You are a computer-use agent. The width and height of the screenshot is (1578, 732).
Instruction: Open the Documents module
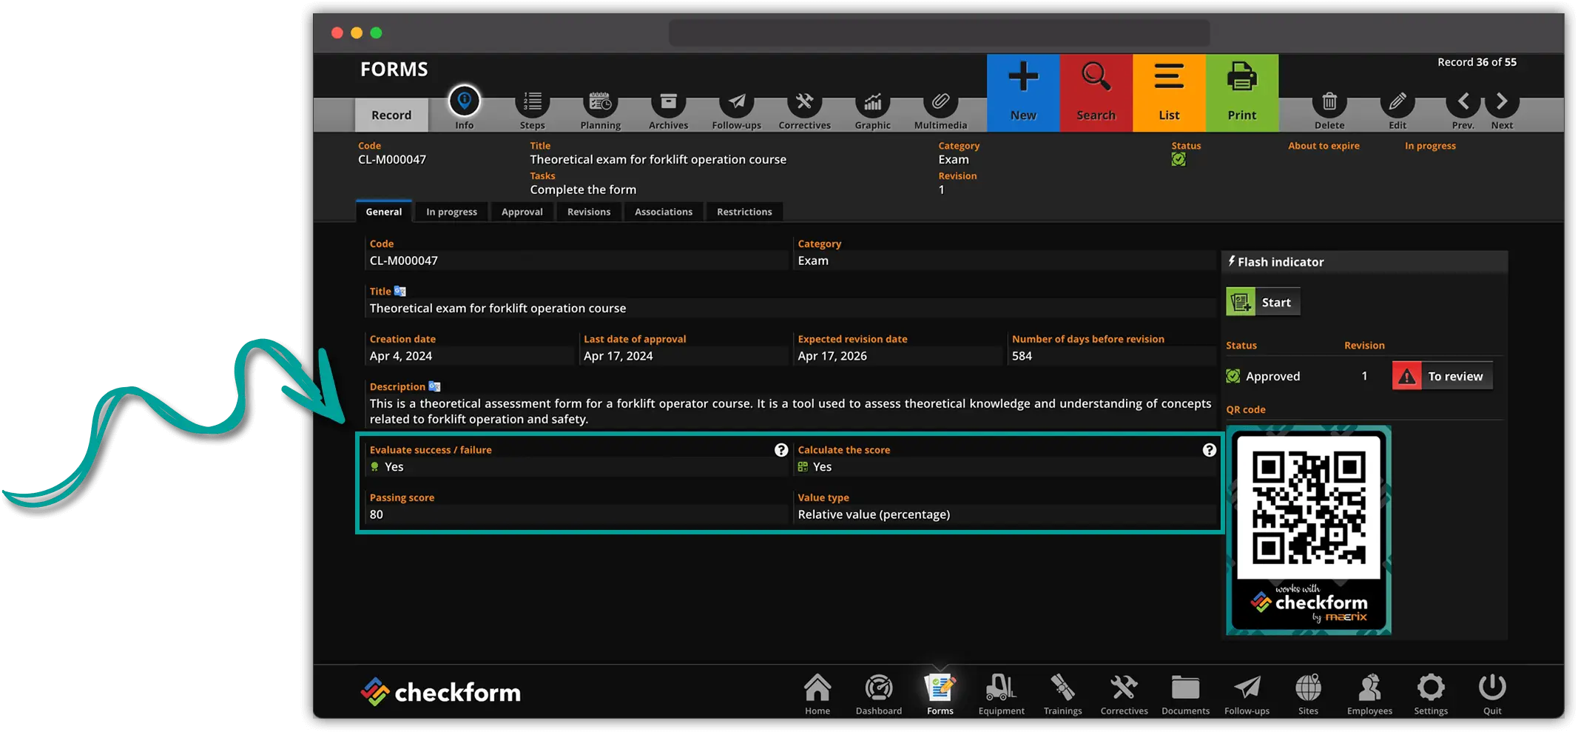point(1186,694)
